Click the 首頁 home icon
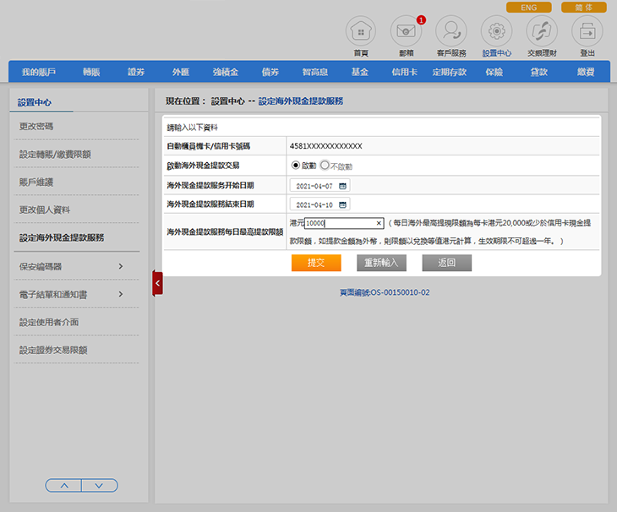Image resolution: width=617 pixels, height=512 pixels. (361, 31)
